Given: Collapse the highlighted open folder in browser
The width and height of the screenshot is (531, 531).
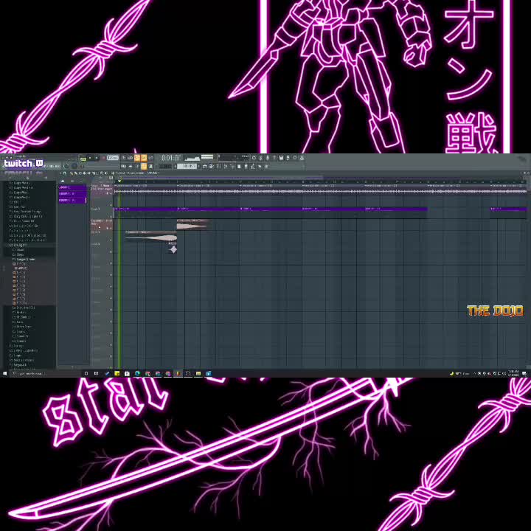Looking at the screenshot, I should tap(18, 245).
